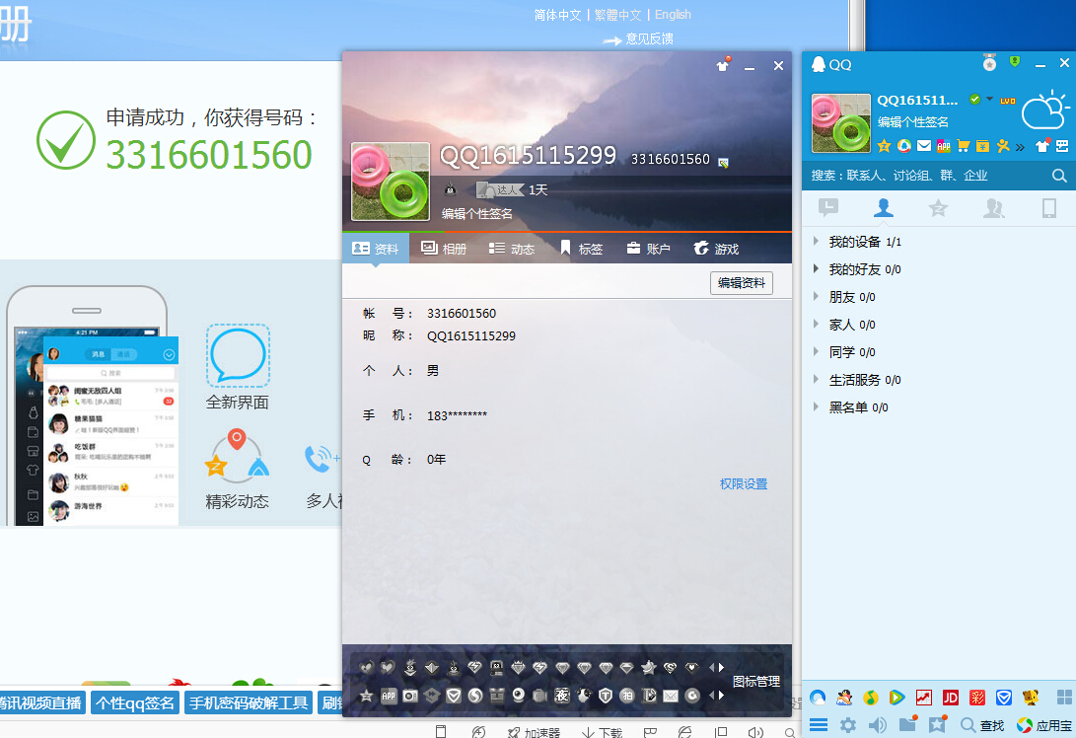This screenshot has width=1076, height=738.
Task: Switch to 标签 tab in profile
Action: tap(581, 249)
